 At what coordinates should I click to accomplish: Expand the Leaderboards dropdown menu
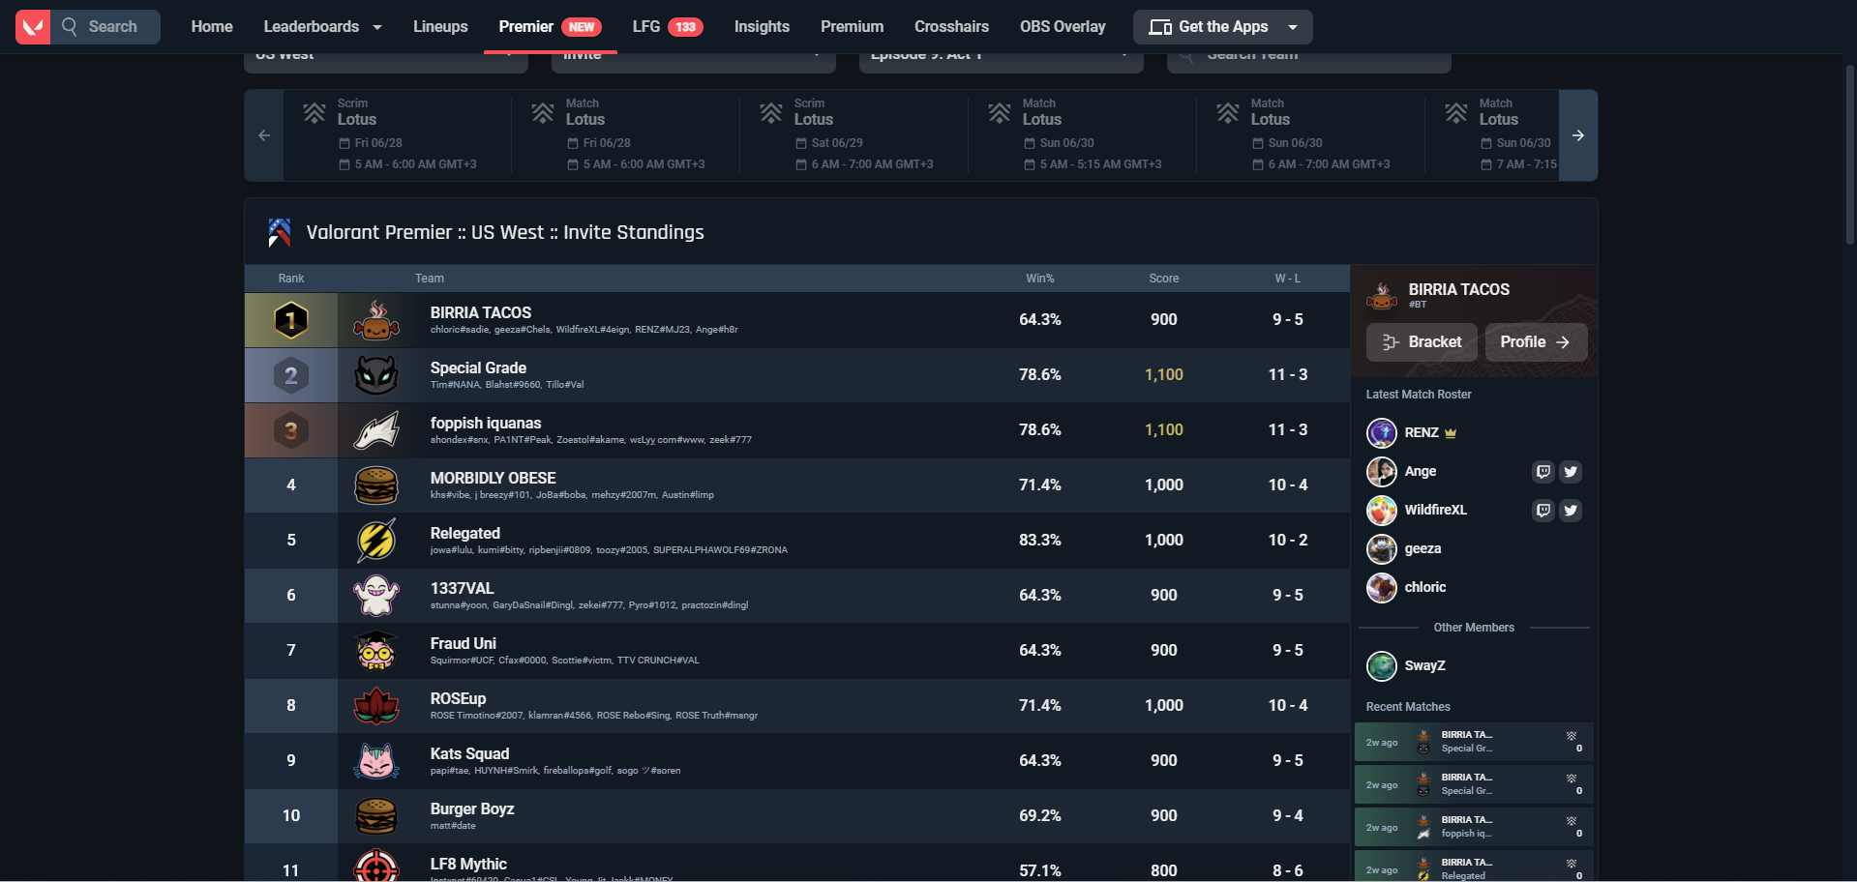coord(322,27)
